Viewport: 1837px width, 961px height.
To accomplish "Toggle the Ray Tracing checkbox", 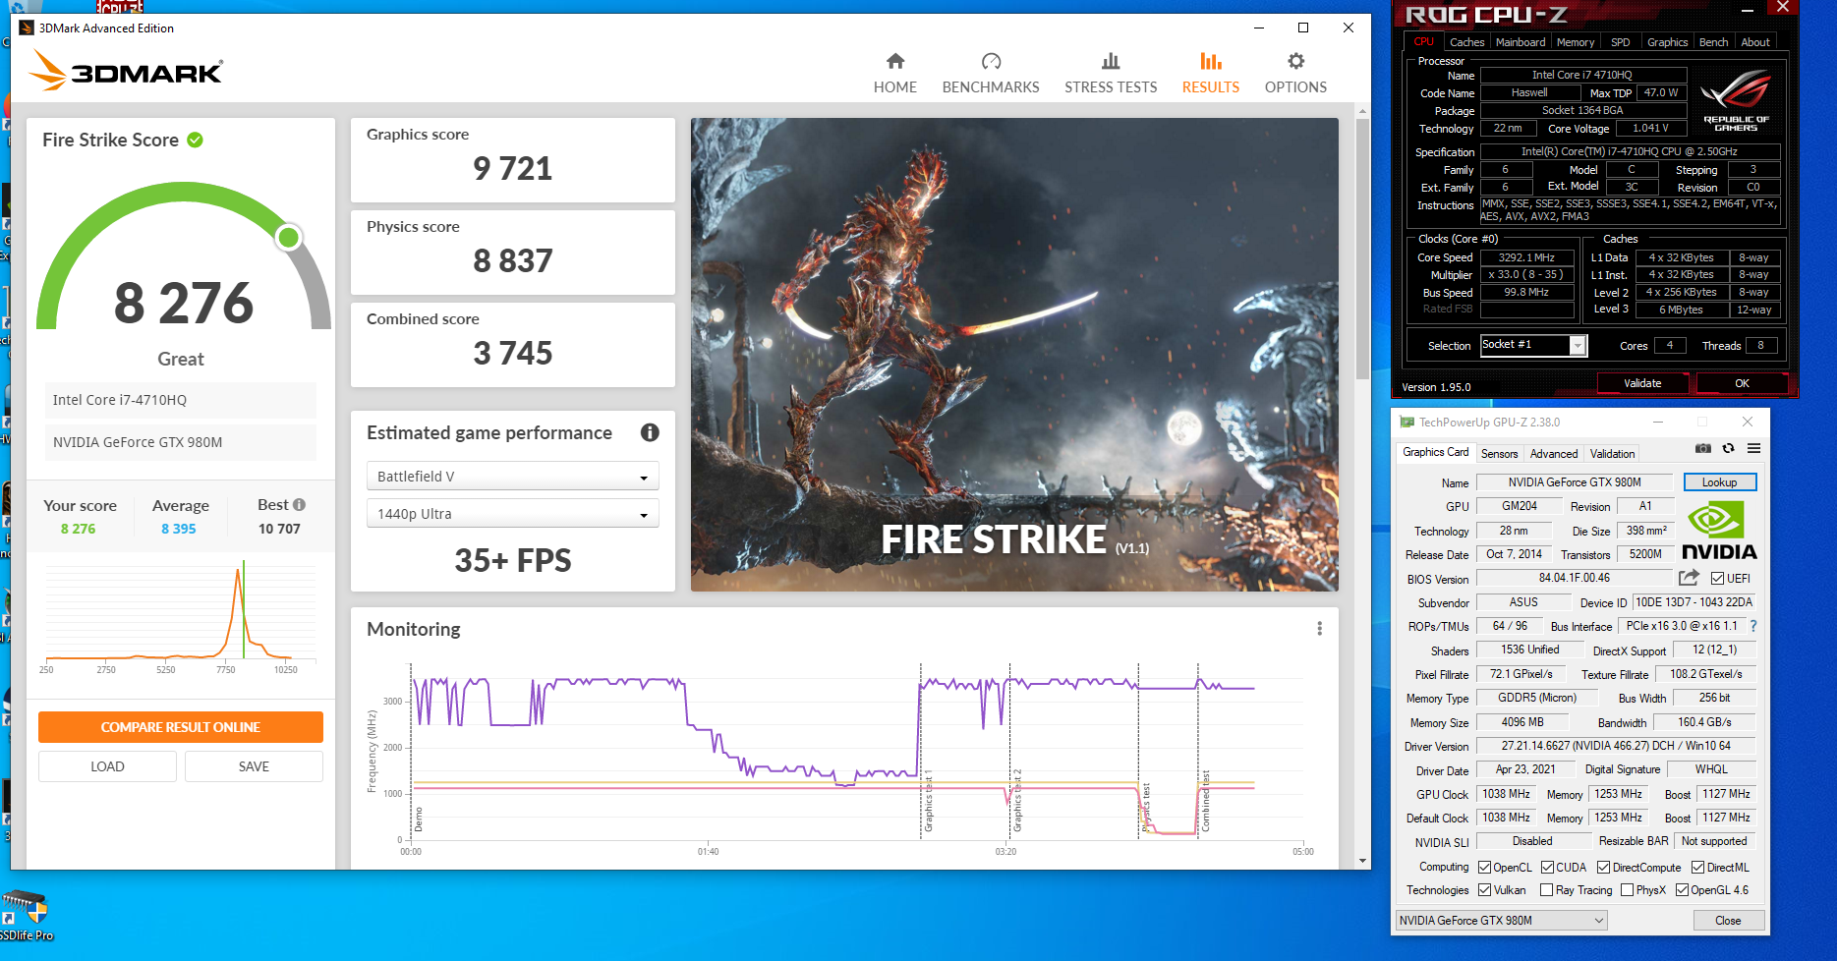I will [1547, 890].
